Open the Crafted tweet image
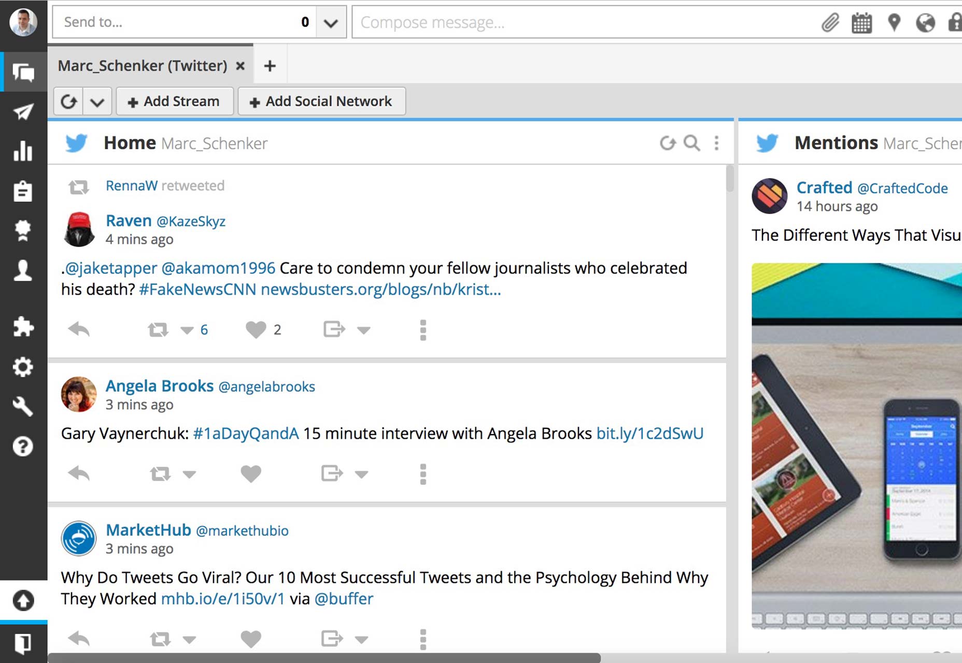962x663 pixels. point(857,445)
